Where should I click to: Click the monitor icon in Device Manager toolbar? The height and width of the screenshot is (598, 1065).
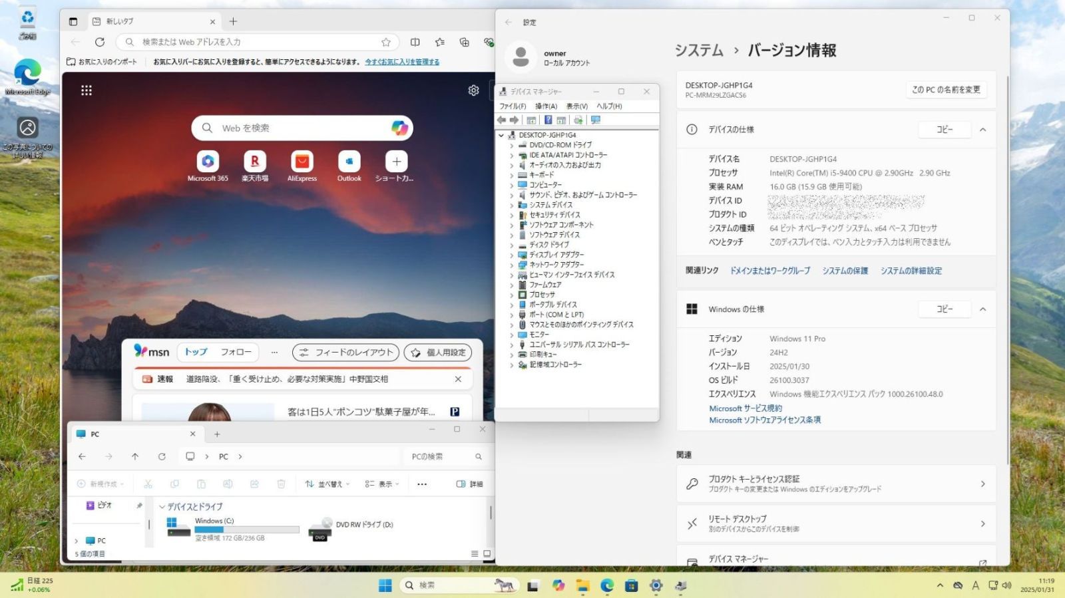(x=596, y=120)
